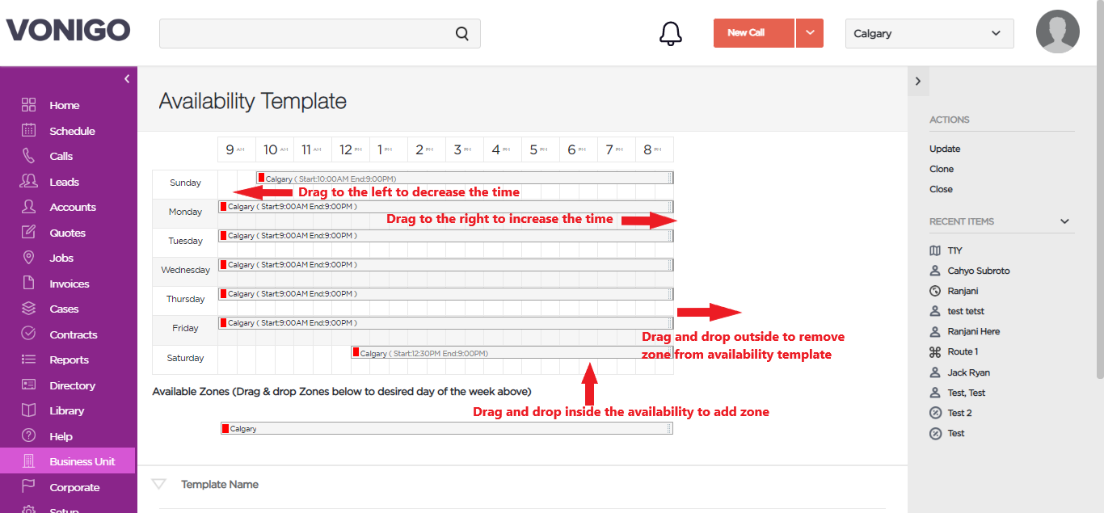Image resolution: width=1104 pixels, height=513 pixels.
Task: Click the Calls phone icon
Action: pos(29,156)
